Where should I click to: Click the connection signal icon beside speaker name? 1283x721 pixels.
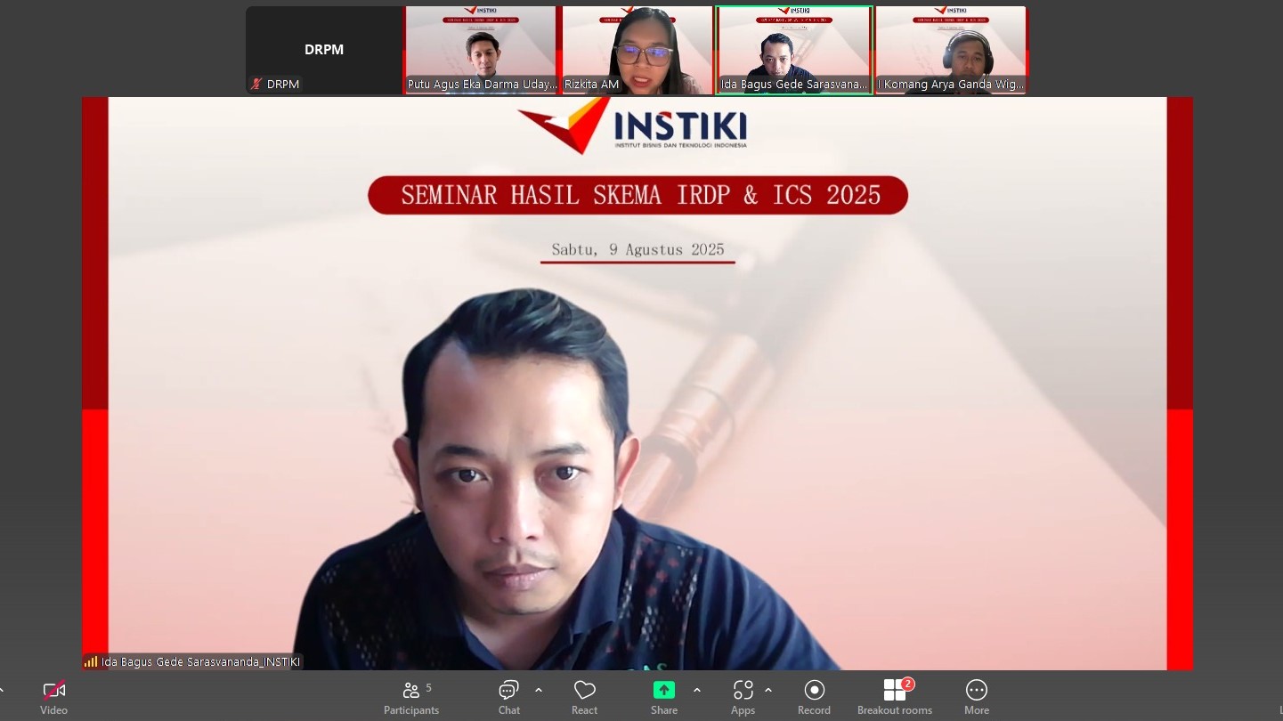pos(91,662)
